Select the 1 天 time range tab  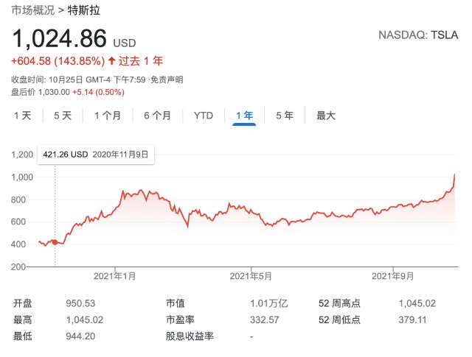tap(23, 116)
